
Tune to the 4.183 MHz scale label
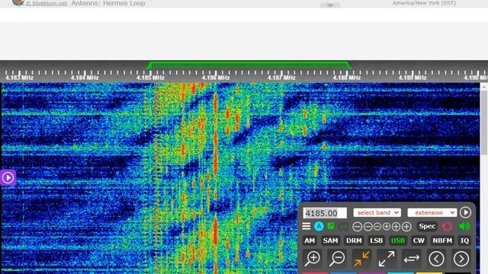pyautogui.click(x=19, y=78)
